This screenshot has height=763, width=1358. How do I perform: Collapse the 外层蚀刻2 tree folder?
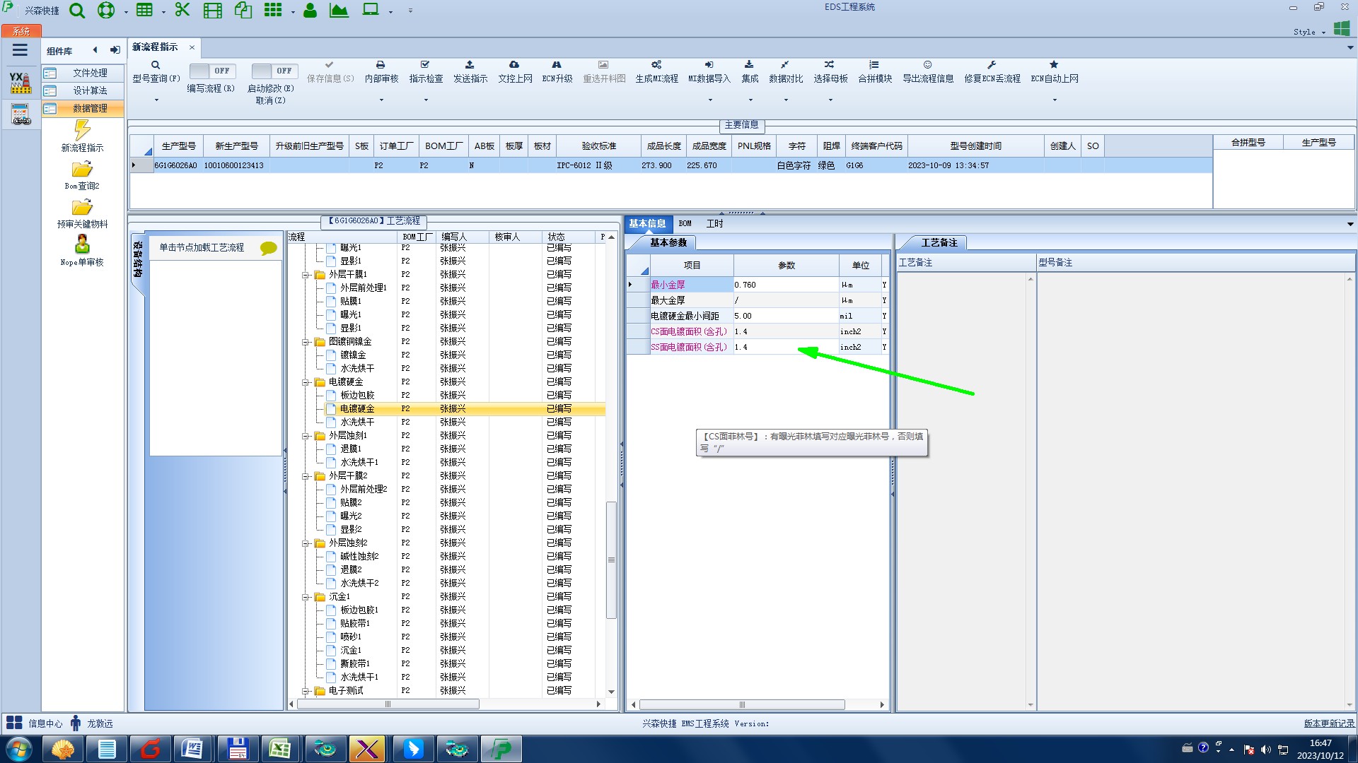306,543
